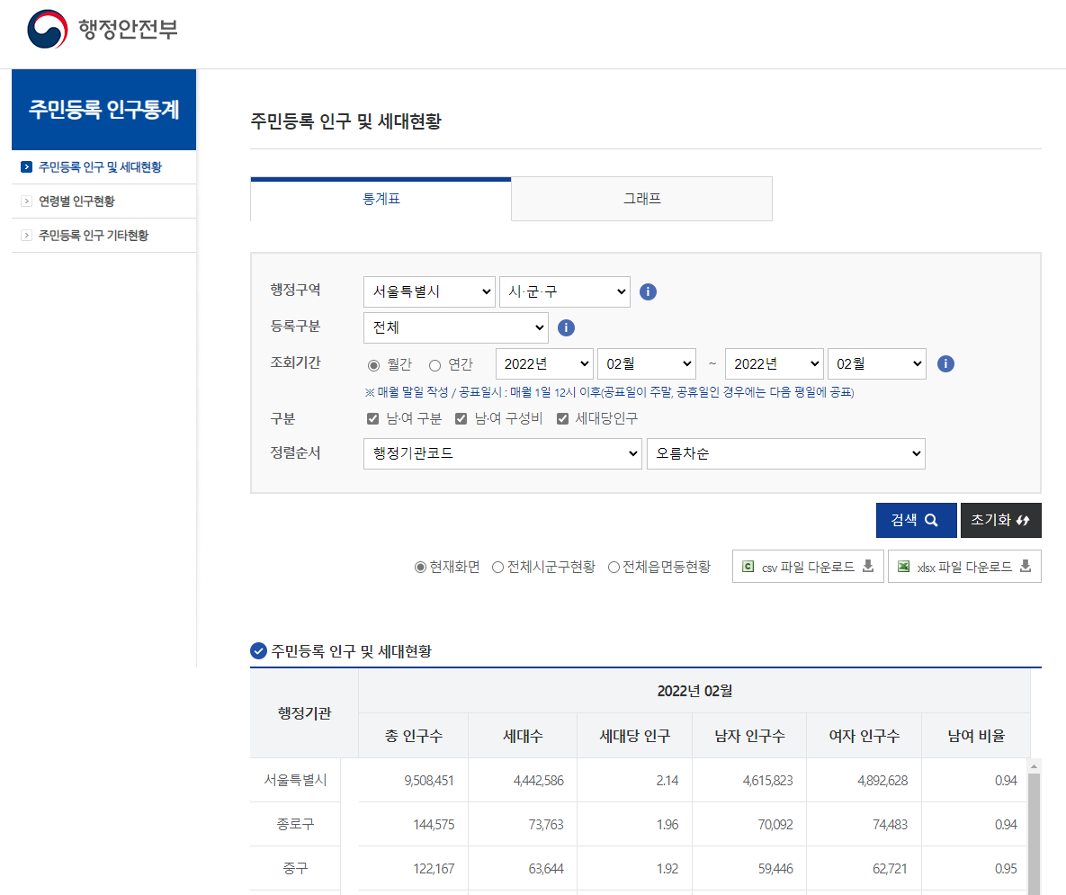The height and width of the screenshot is (895, 1066).
Task: Click the 총 인구수 column header
Action: point(413,735)
